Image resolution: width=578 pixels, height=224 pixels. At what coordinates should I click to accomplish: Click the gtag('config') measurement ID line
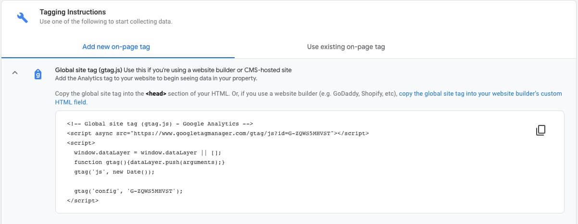tap(128, 191)
